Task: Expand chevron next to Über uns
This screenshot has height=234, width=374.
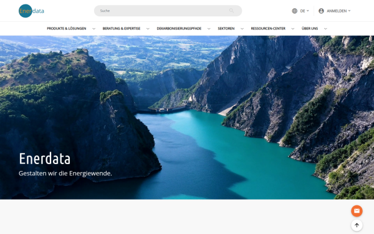Action: click(x=325, y=29)
